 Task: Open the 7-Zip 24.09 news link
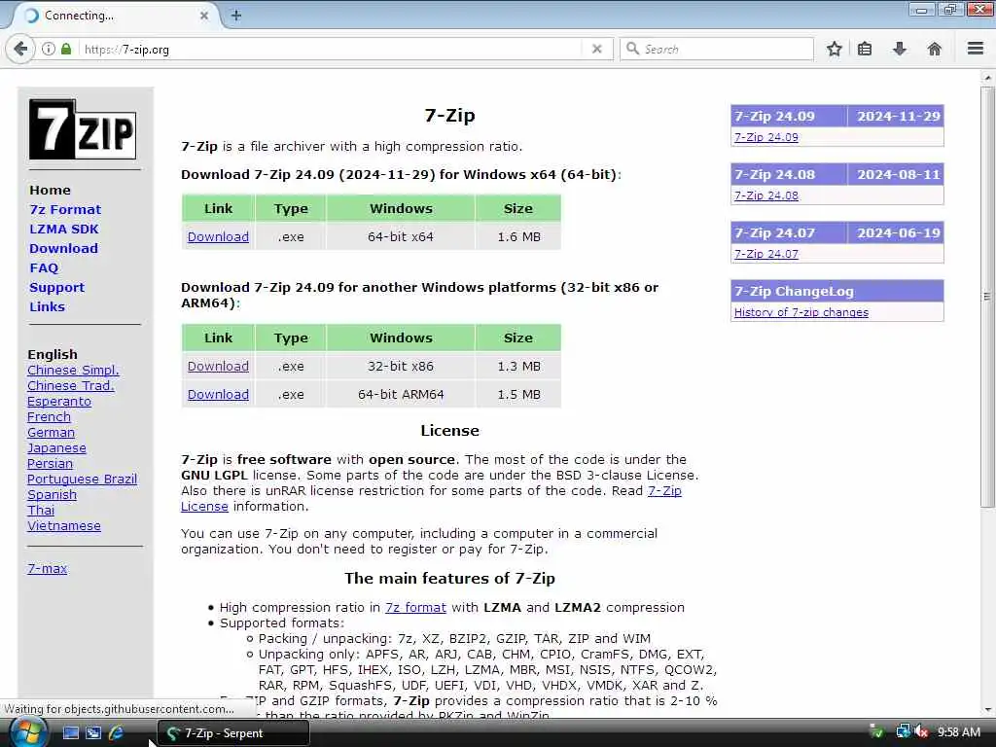[x=766, y=137]
